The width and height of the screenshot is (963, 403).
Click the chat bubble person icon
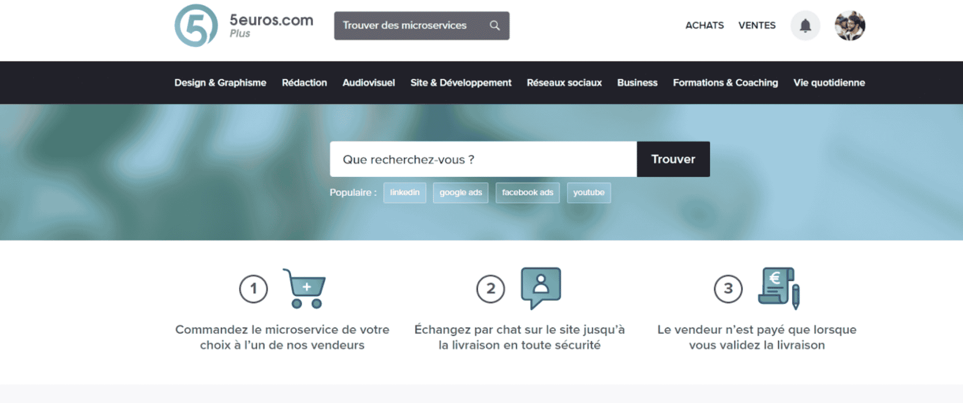coord(541,288)
